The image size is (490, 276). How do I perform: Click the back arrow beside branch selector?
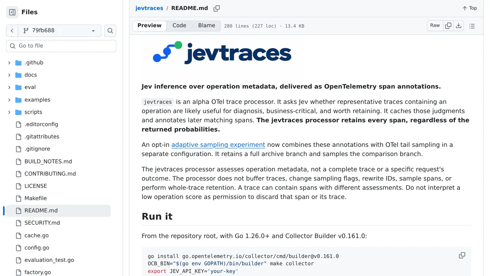[12, 31]
